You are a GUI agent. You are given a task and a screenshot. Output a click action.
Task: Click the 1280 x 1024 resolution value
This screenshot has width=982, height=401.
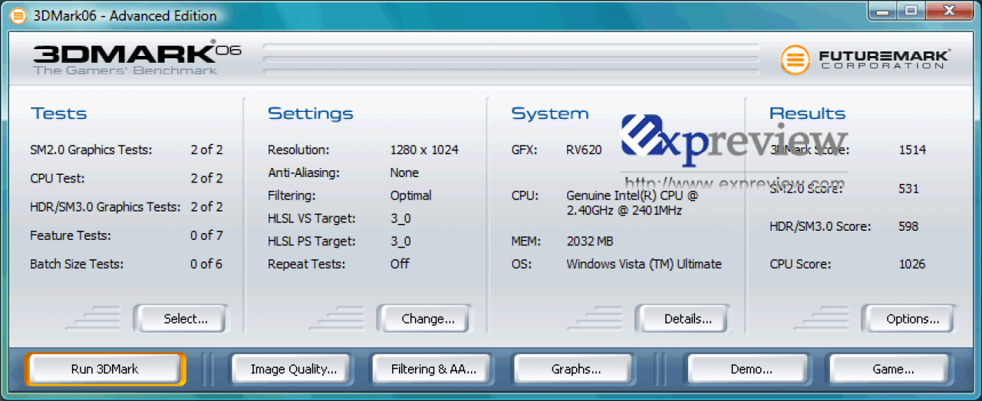(424, 150)
